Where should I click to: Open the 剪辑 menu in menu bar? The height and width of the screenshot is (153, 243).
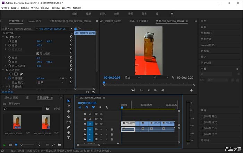pos(25,8)
